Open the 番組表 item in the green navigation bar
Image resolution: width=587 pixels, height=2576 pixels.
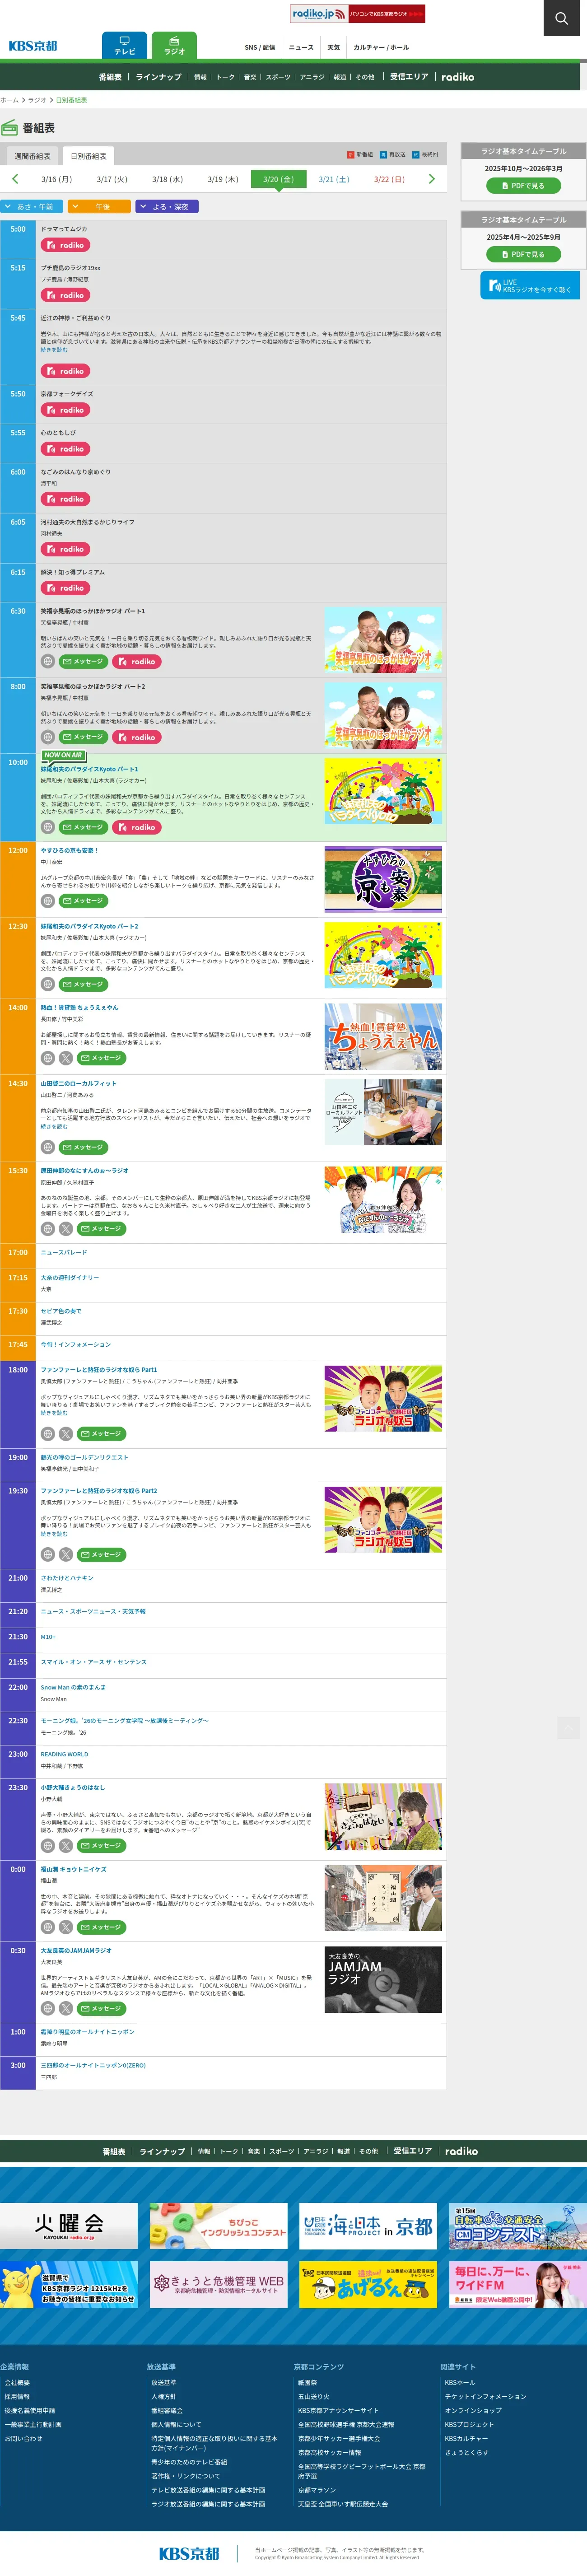click(110, 77)
